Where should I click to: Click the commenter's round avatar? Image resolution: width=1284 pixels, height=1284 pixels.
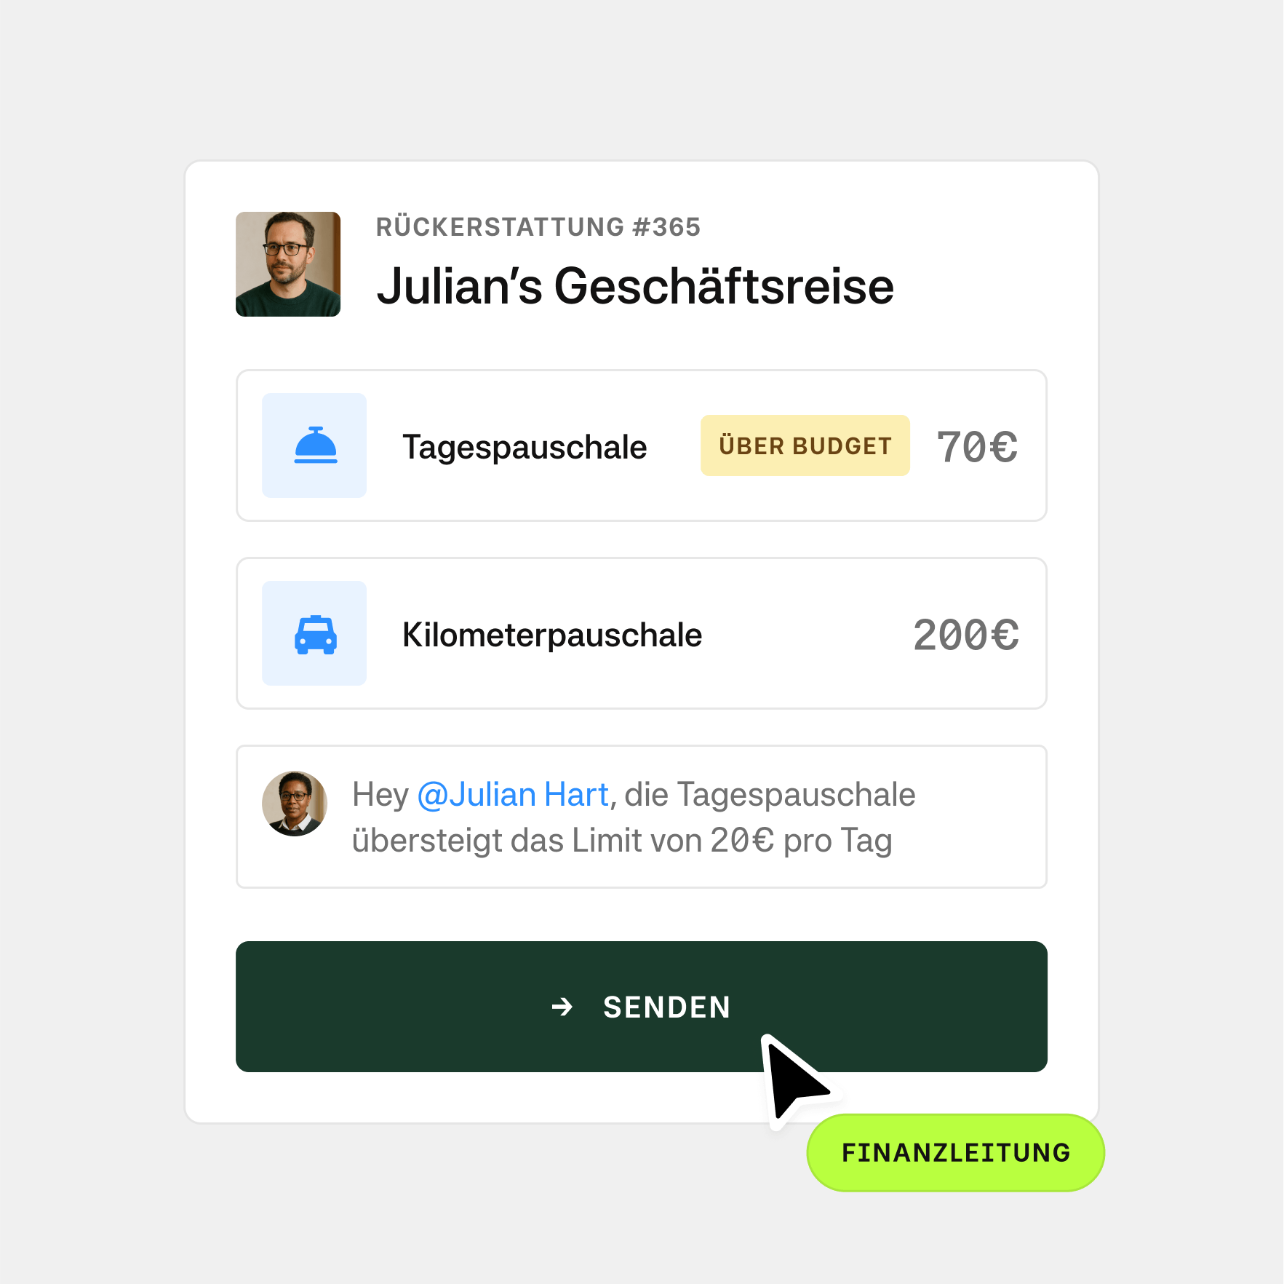tap(295, 804)
